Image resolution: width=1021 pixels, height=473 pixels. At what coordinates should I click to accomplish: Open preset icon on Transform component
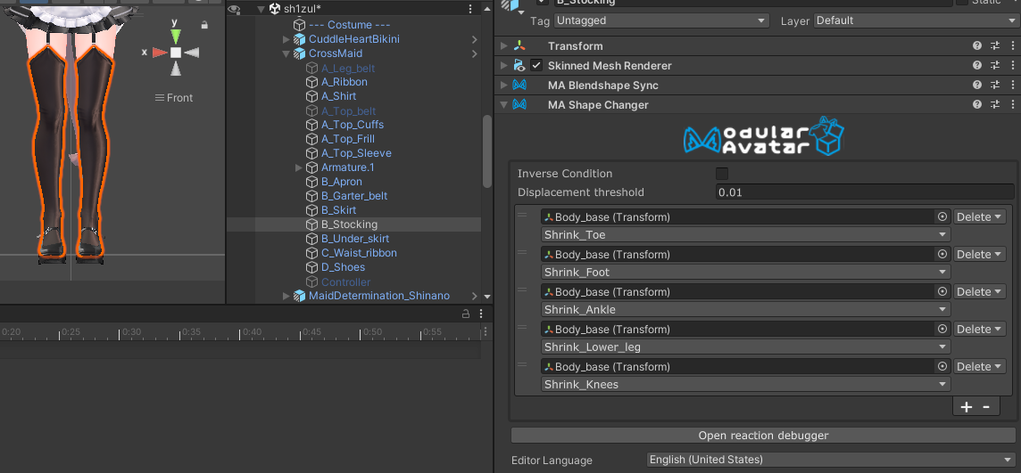tap(995, 46)
